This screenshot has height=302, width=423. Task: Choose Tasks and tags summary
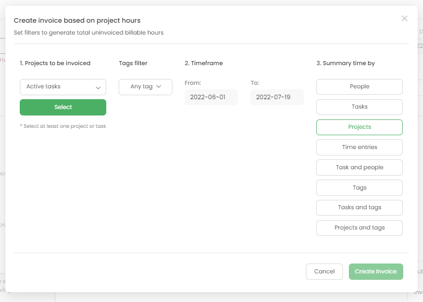[359, 208]
